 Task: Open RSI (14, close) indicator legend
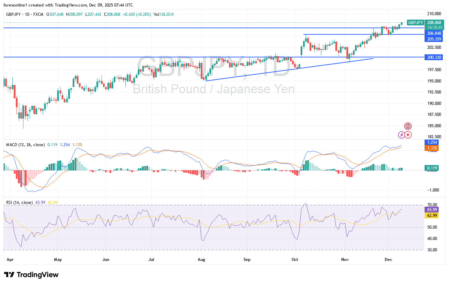(x=19, y=202)
